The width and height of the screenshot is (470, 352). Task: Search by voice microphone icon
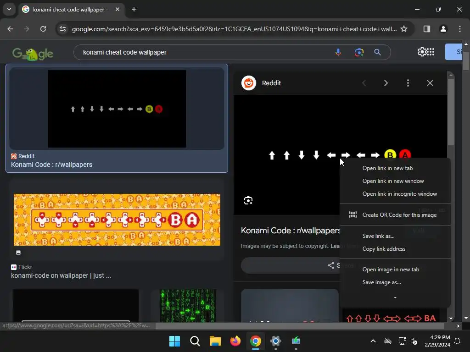pos(338,52)
